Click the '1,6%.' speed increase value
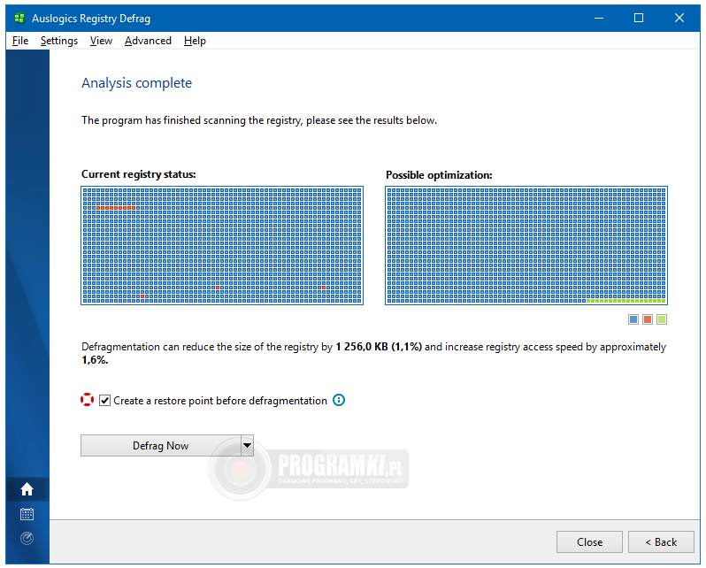Image resolution: width=706 pixels, height=568 pixels. [x=95, y=359]
